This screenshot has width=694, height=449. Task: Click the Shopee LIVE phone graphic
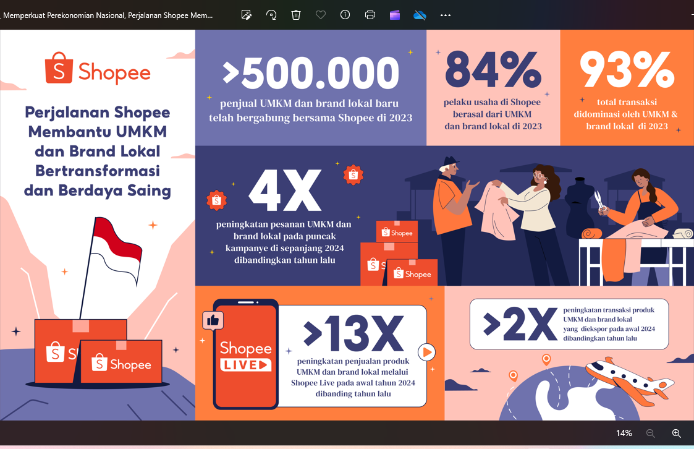coord(245,354)
